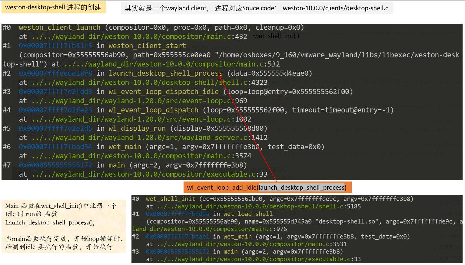The image size is (465, 265).
Task: Click 'compositor/main.c:432' in frame #0
Action: click(x=204, y=37)
